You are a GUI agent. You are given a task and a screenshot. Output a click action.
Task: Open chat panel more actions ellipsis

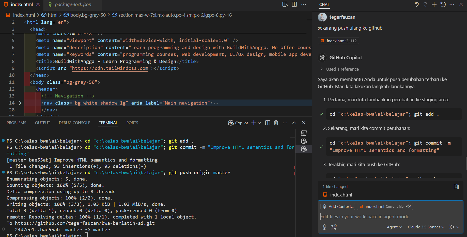point(452,5)
